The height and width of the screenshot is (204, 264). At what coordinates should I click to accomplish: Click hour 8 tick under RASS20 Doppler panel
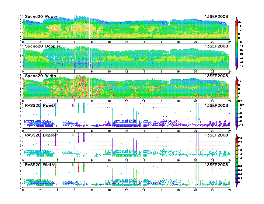92,160
